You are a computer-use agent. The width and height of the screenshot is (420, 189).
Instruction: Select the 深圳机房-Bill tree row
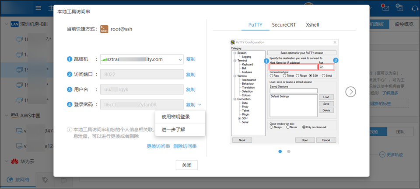[x=27, y=24]
